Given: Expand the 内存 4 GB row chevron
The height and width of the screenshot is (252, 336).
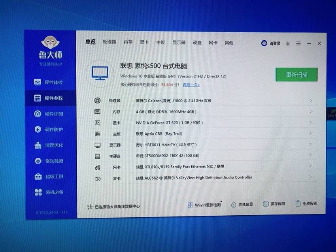Looking at the screenshot, I should point(310,111).
